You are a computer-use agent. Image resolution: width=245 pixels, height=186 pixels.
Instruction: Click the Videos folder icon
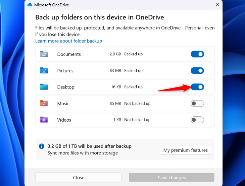tap(44, 120)
